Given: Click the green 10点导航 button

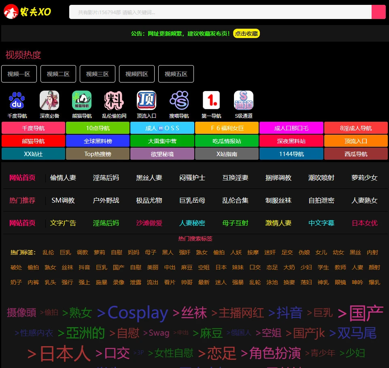Looking at the screenshot, I should [x=98, y=128].
